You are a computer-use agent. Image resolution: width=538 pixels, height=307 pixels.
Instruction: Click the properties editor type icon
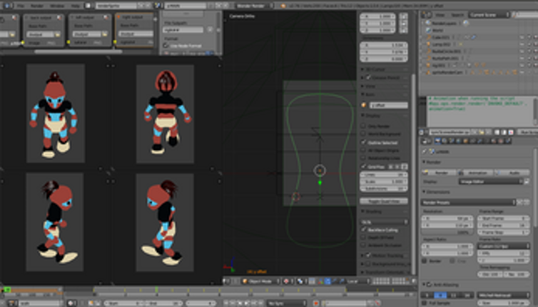[426, 141]
